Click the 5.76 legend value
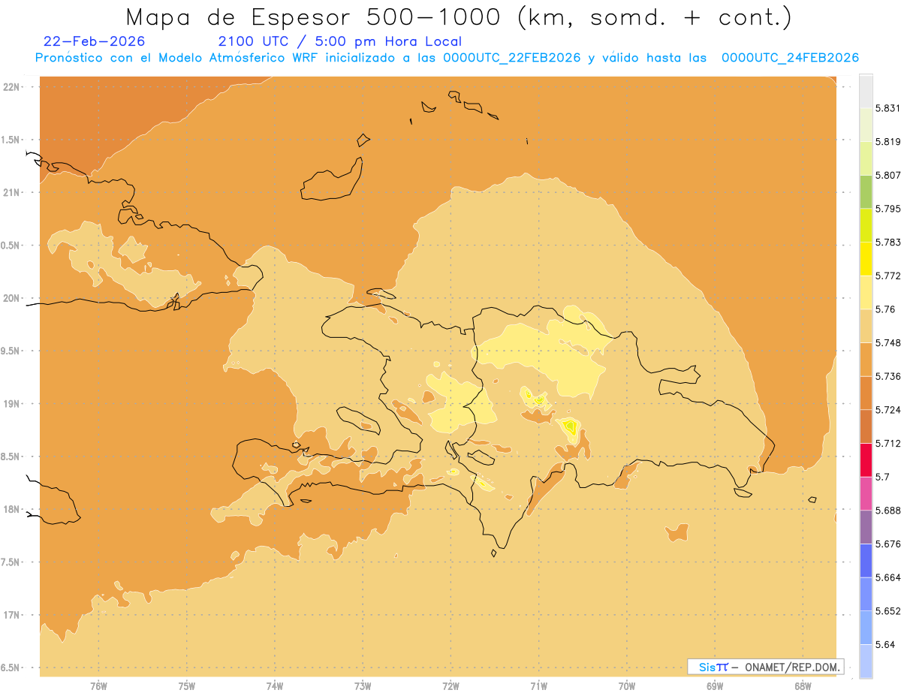The width and height of the screenshot is (901, 696). pyautogui.click(x=885, y=309)
